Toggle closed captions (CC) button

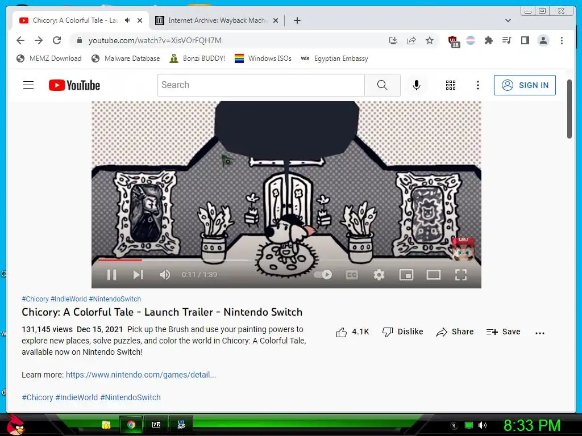click(351, 275)
